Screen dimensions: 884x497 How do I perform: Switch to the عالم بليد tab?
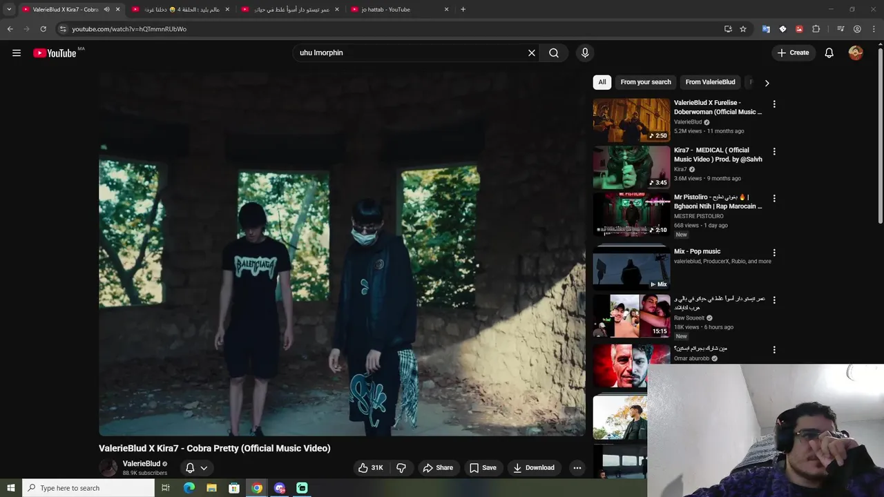click(182, 10)
